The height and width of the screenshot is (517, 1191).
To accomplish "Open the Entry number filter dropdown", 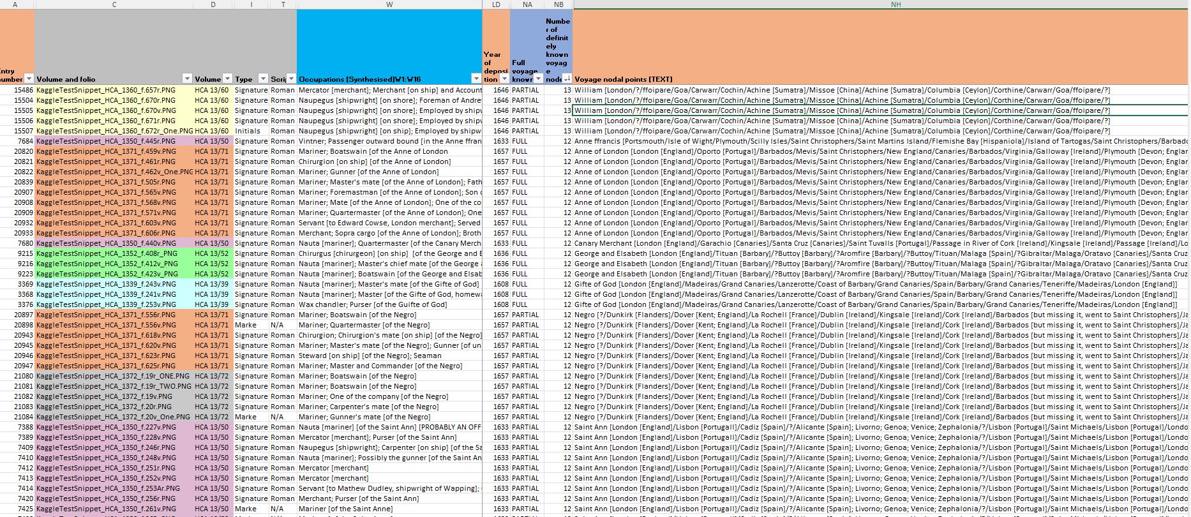I will pos(29,79).
